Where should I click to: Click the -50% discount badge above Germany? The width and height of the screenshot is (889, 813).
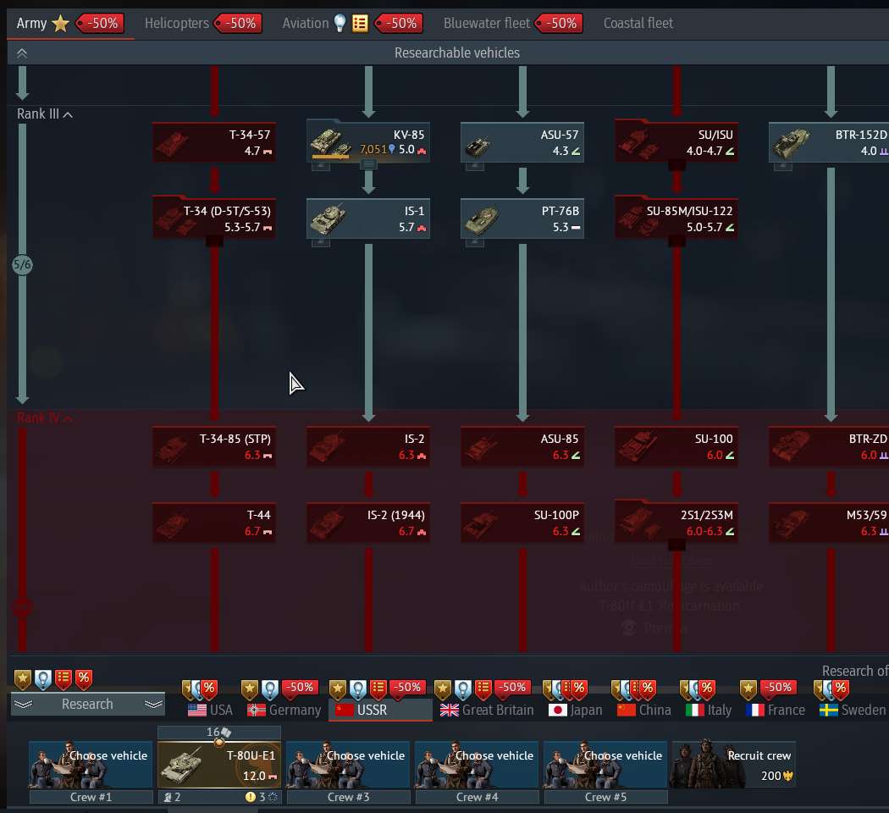(301, 687)
